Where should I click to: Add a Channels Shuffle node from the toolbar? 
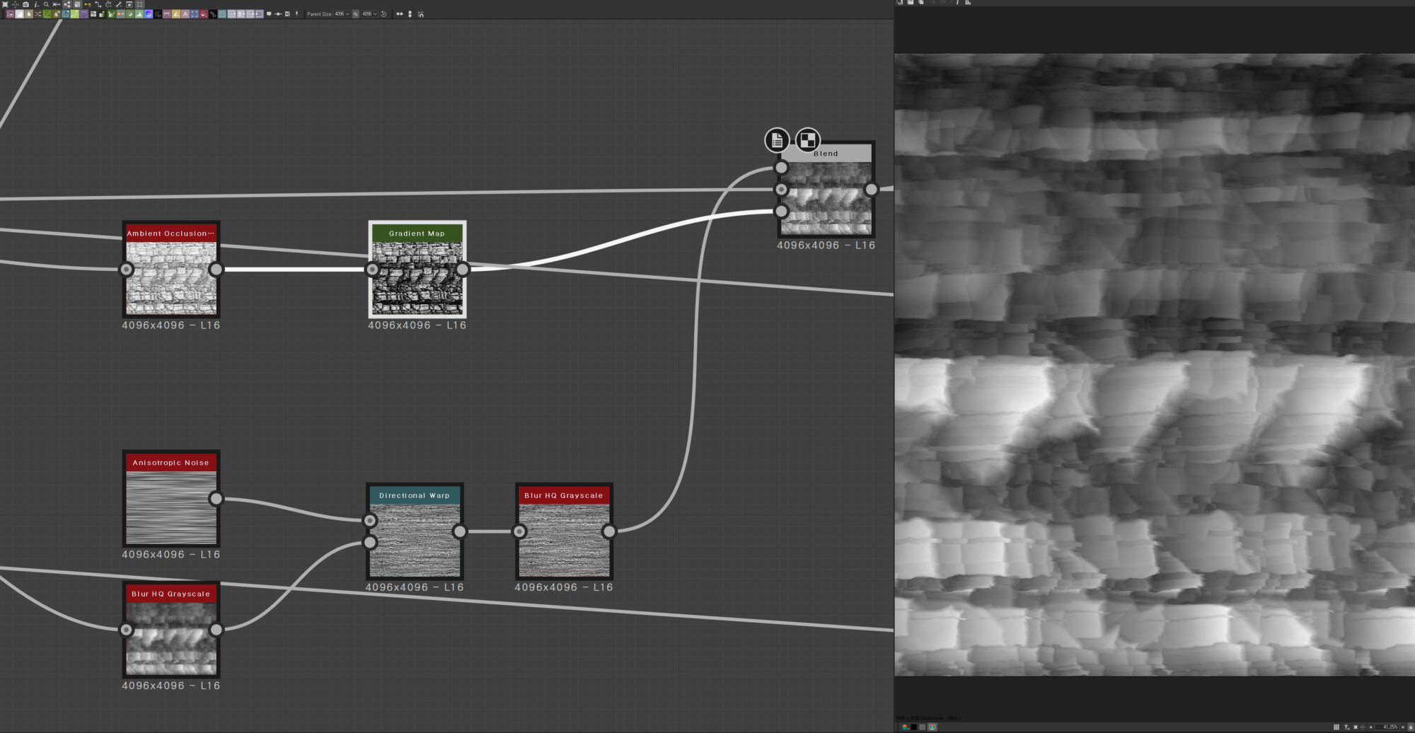pyautogui.click(x=38, y=14)
